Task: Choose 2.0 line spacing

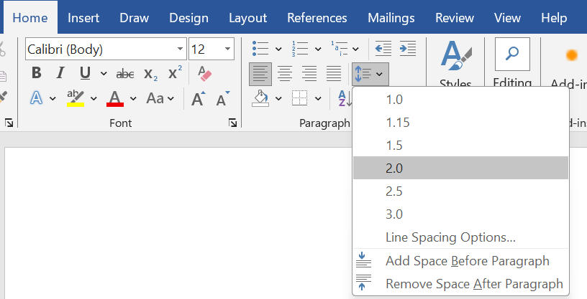Action: (x=461, y=168)
